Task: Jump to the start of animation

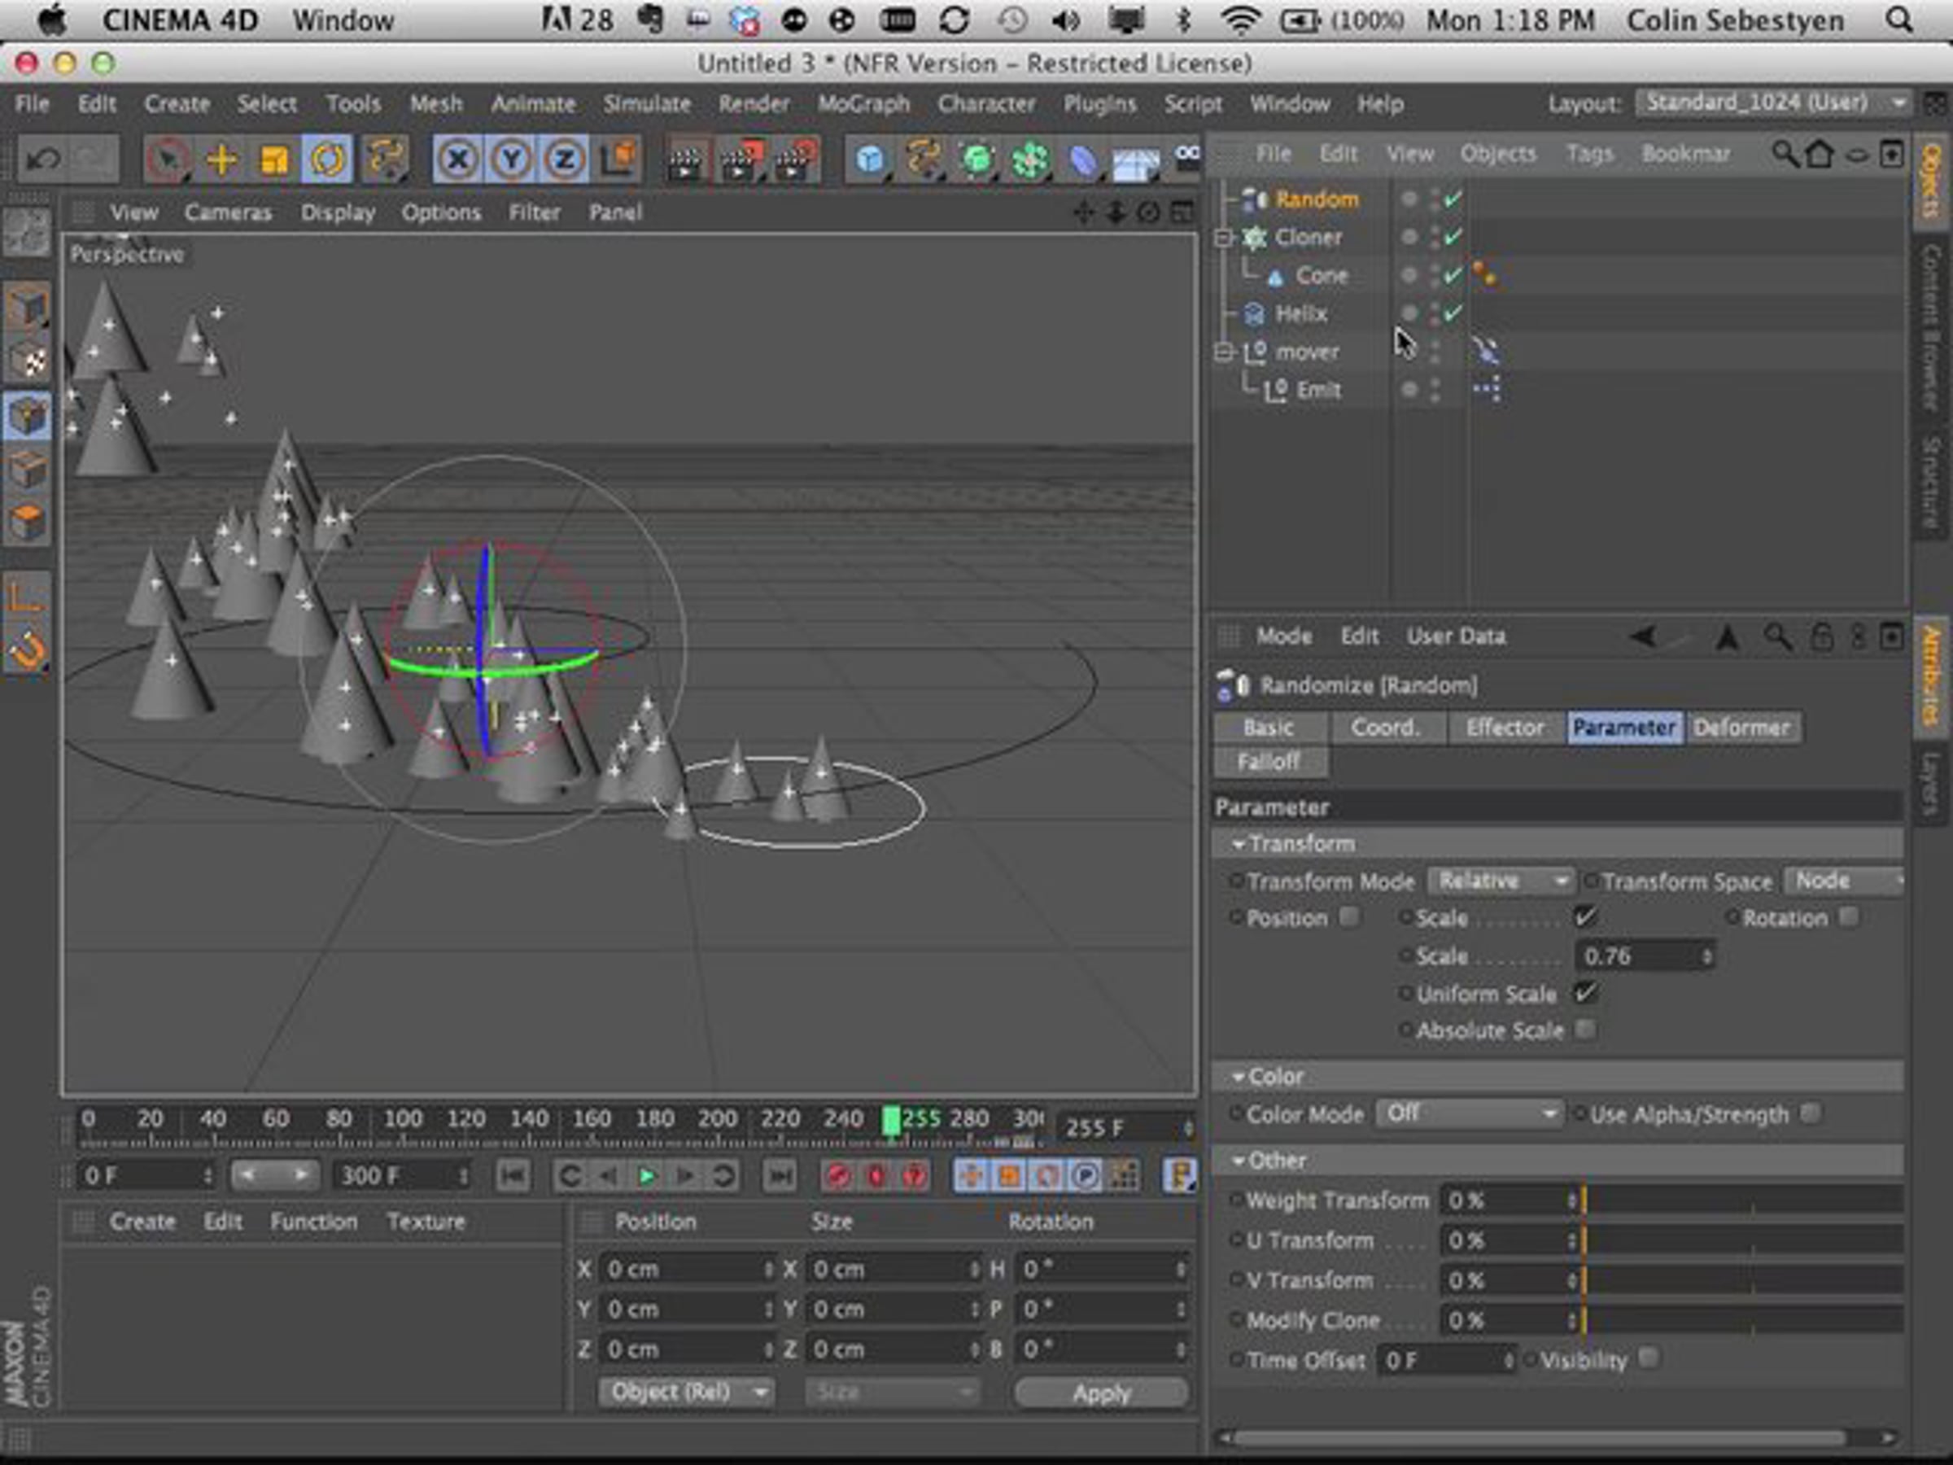Action: (x=513, y=1175)
